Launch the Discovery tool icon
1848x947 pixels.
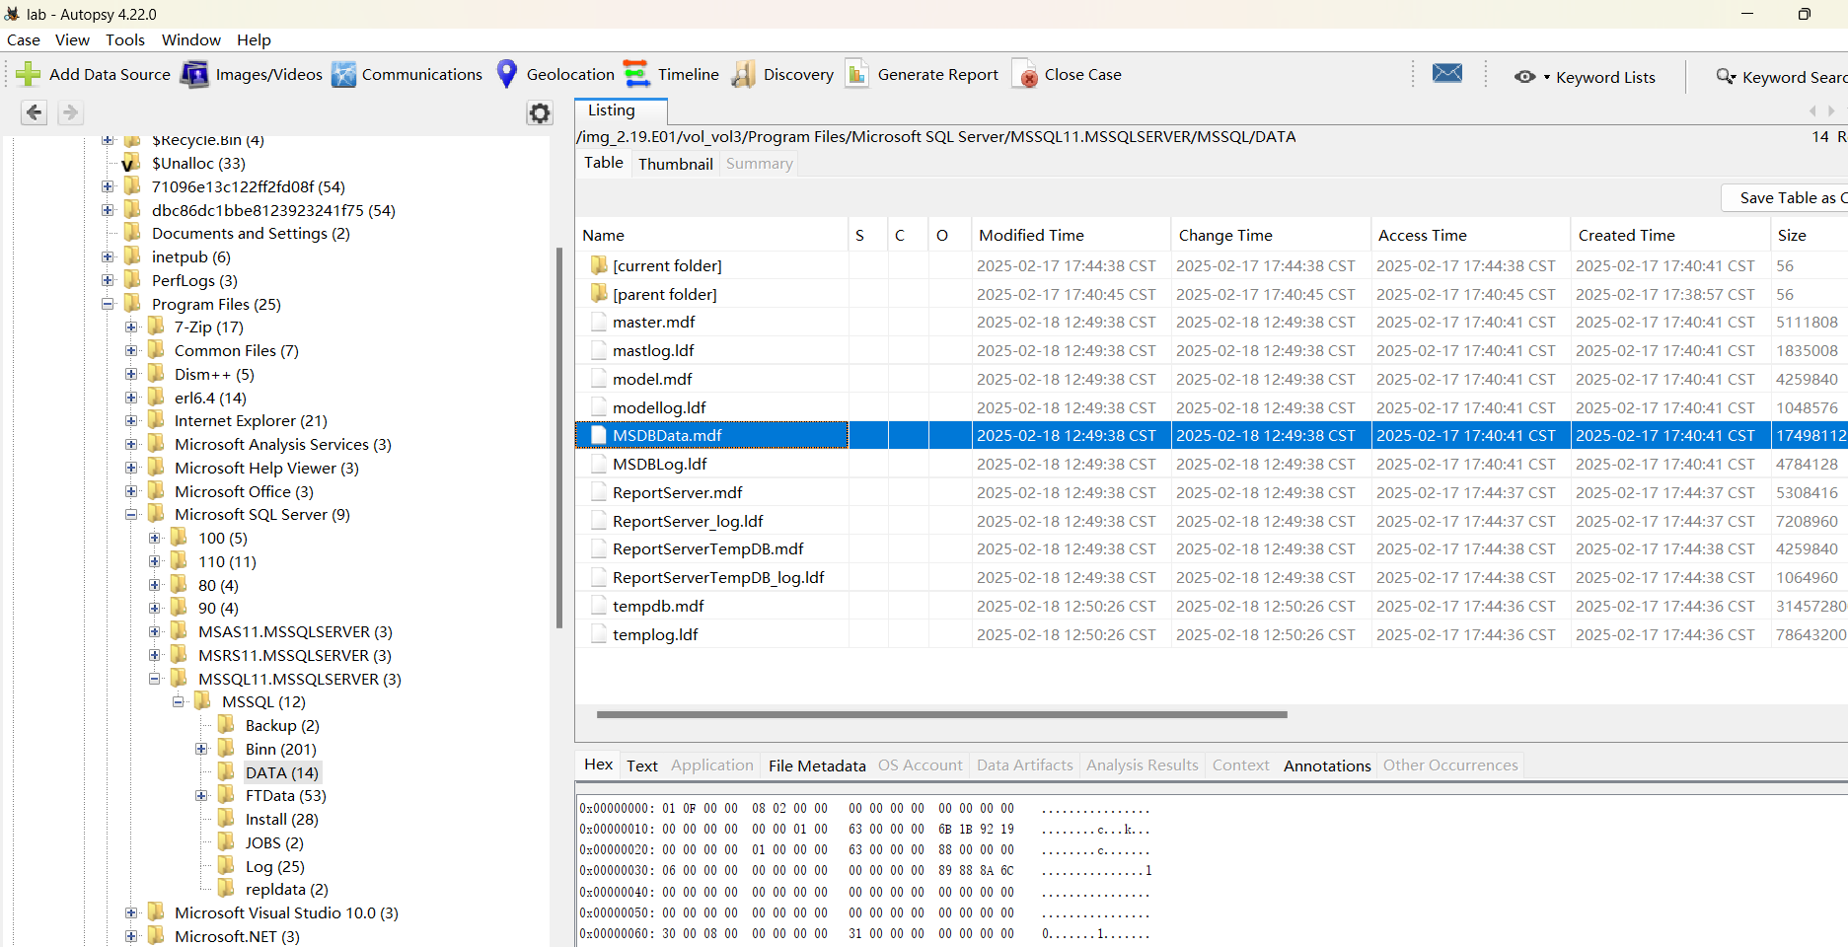point(743,74)
